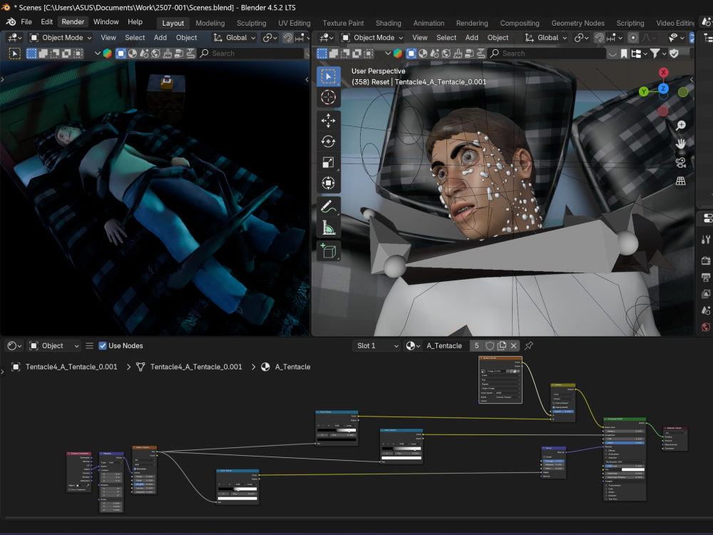
Task: Unlink A_Tentacle material with the X icon
Action: [x=513, y=346]
